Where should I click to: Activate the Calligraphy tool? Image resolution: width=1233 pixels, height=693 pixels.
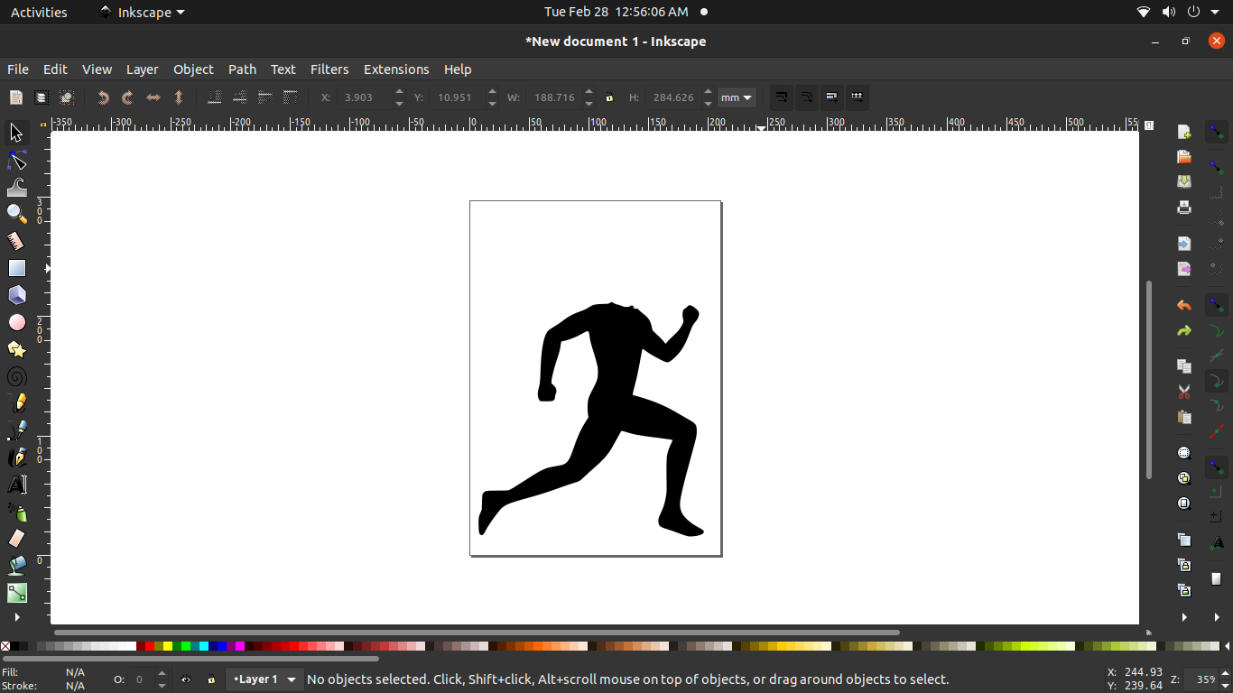point(15,457)
